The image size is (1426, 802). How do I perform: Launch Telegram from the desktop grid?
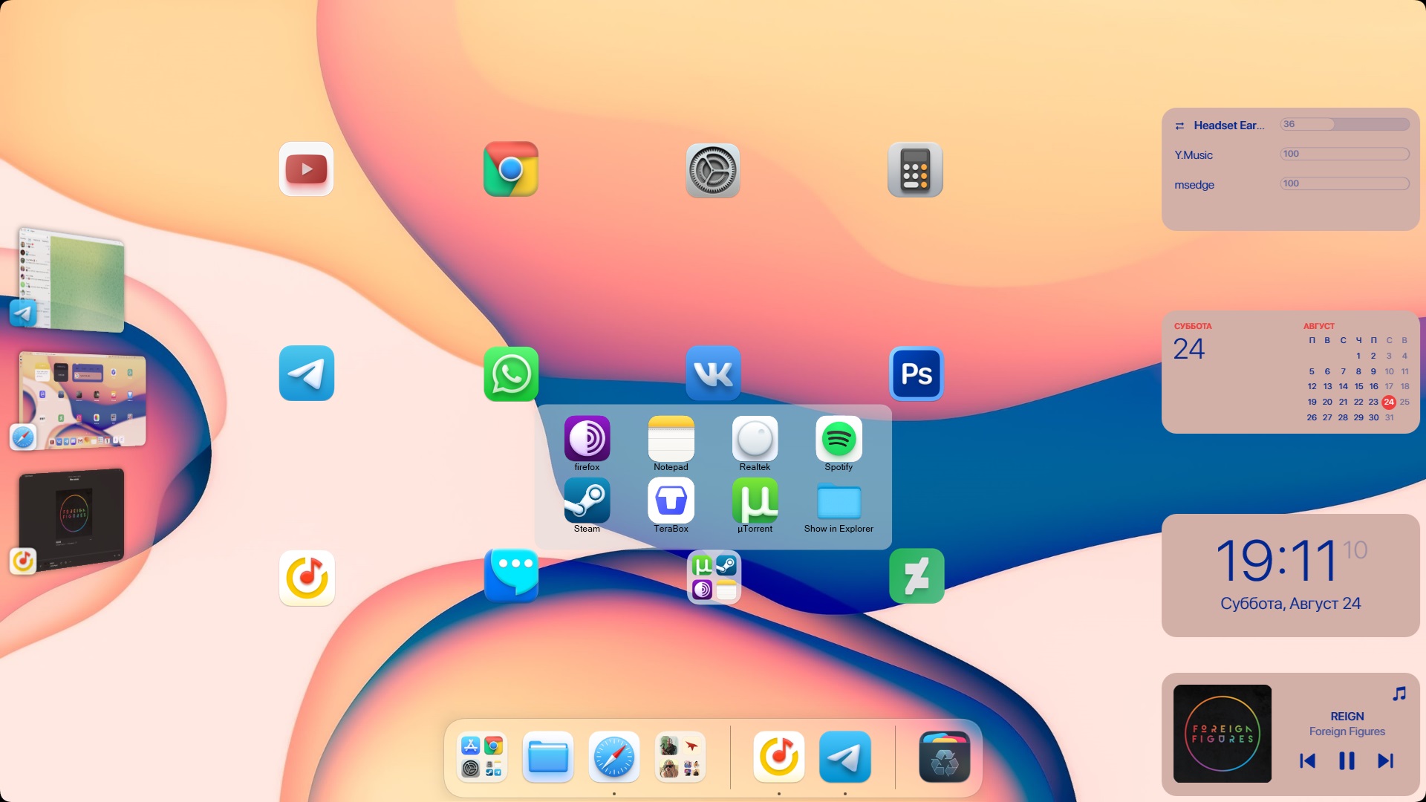click(x=307, y=374)
